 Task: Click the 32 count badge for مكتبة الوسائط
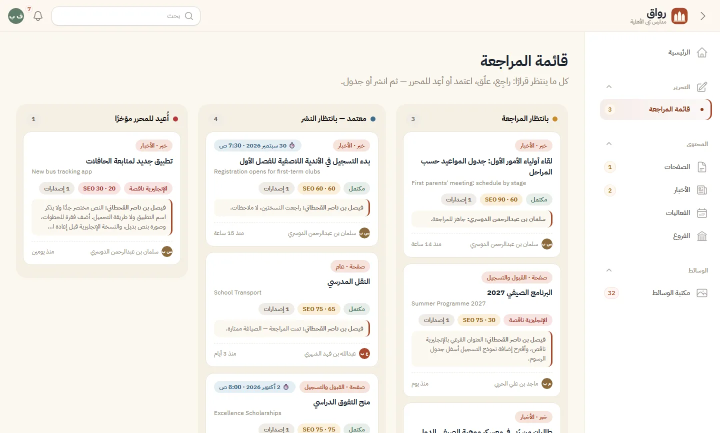pos(611,293)
